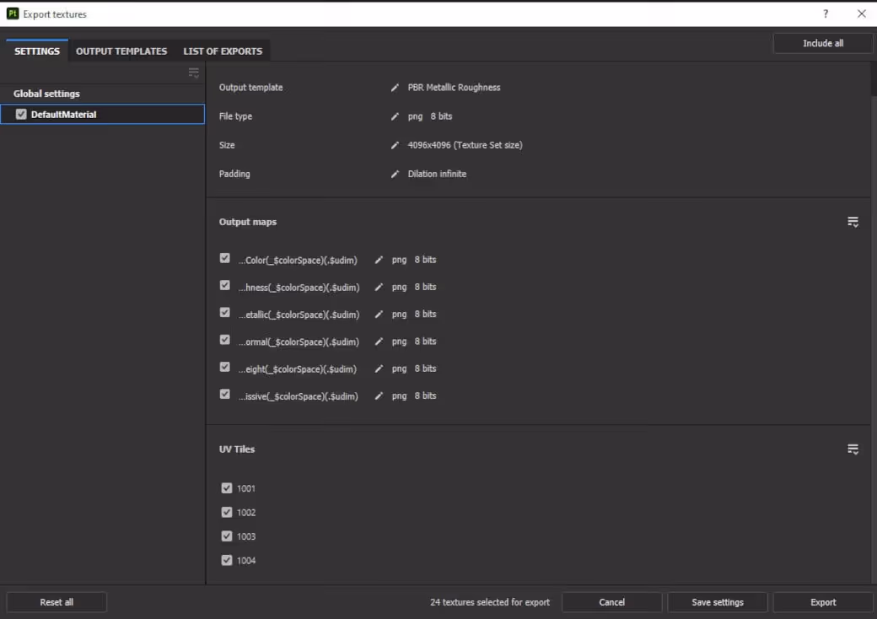Uncheck UV tile 1003

[227, 536]
